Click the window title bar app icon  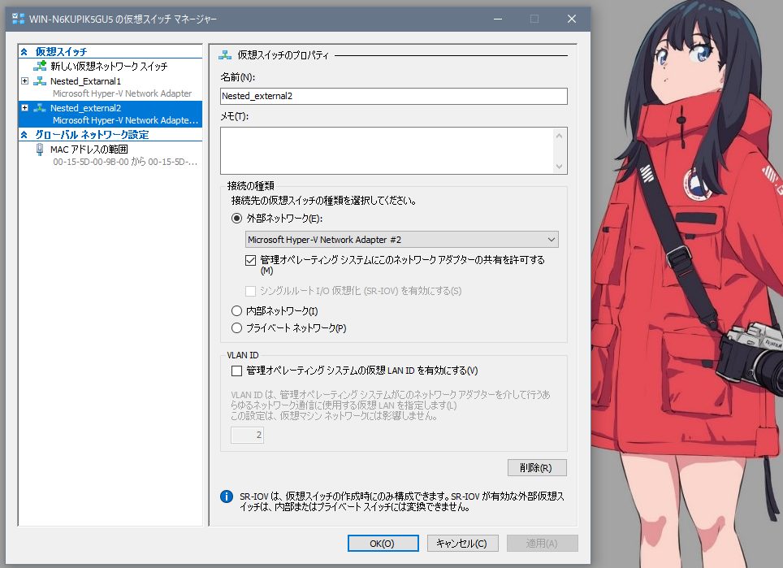pos(18,18)
